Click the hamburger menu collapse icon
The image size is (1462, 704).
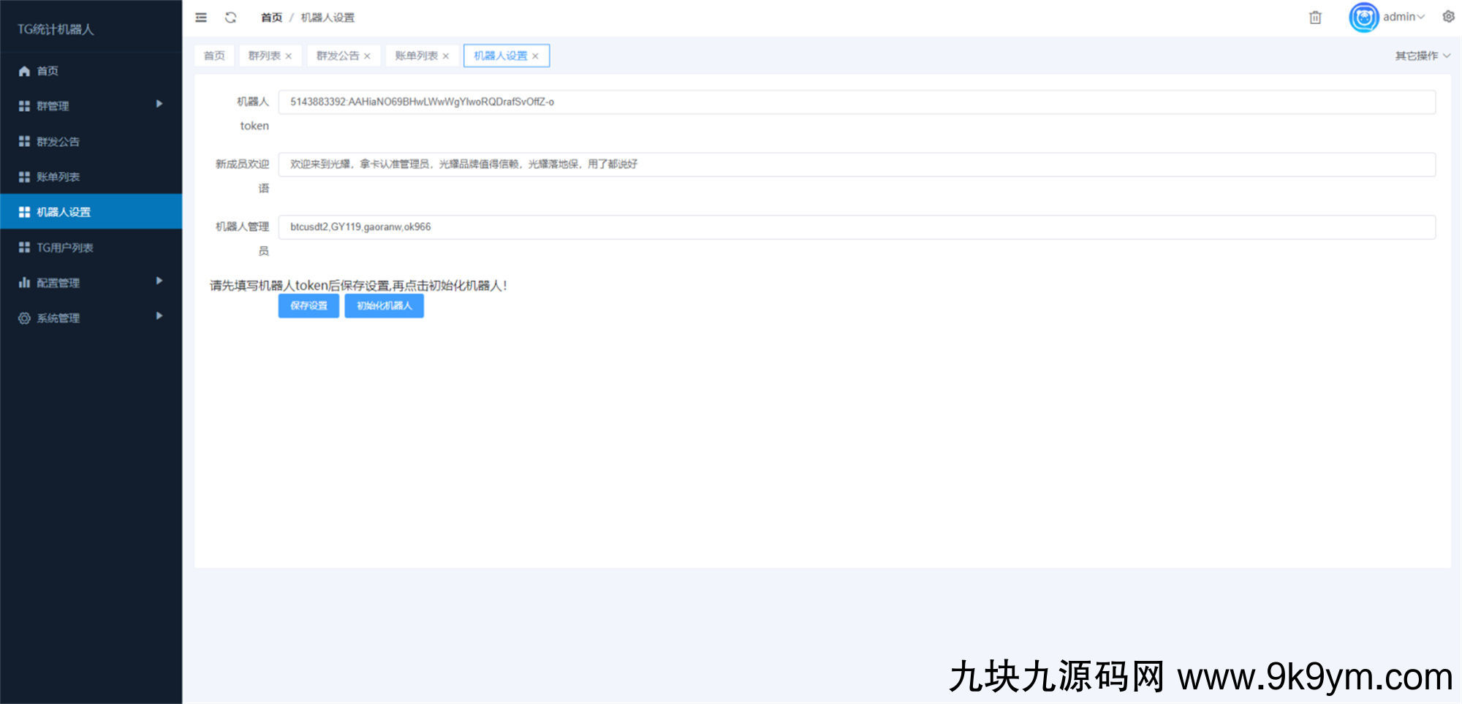coord(201,18)
